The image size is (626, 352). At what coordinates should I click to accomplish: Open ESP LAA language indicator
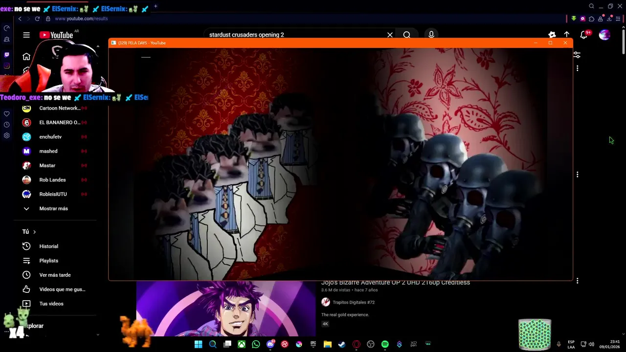tap(571, 344)
